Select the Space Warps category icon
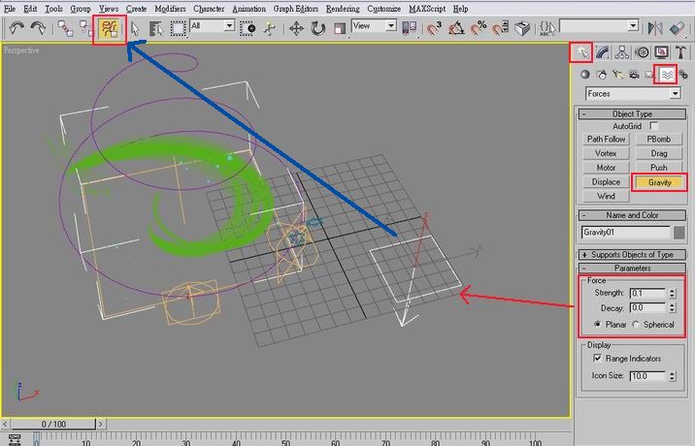Viewport: 695px width, 446px height. click(x=666, y=74)
